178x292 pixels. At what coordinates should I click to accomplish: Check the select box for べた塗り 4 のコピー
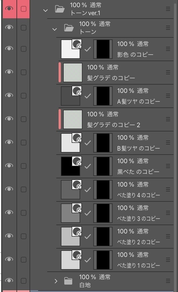tap(24, 189)
